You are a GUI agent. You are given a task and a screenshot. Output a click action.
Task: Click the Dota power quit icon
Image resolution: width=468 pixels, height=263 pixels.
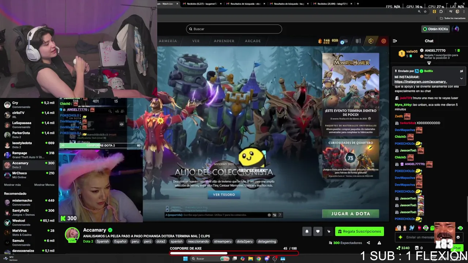tap(384, 41)
